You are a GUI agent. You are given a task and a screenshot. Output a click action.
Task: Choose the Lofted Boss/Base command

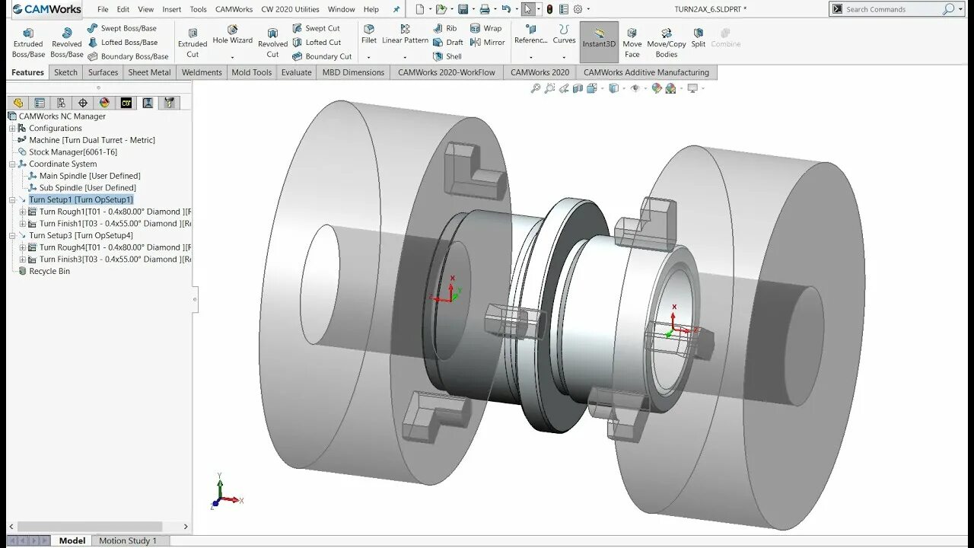point(123,43)
